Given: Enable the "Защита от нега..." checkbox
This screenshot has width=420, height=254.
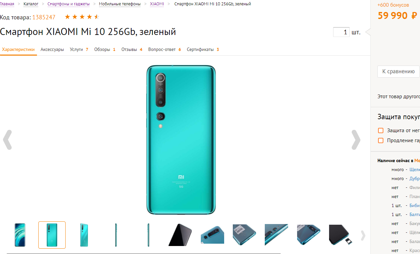Looking at the screenshot, I should (381, 130).
